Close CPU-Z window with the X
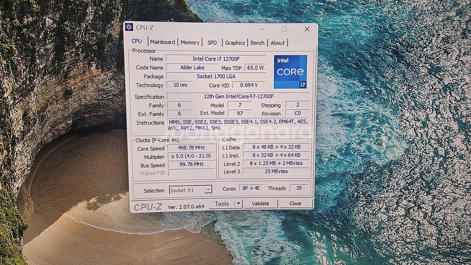 point(307,29)
